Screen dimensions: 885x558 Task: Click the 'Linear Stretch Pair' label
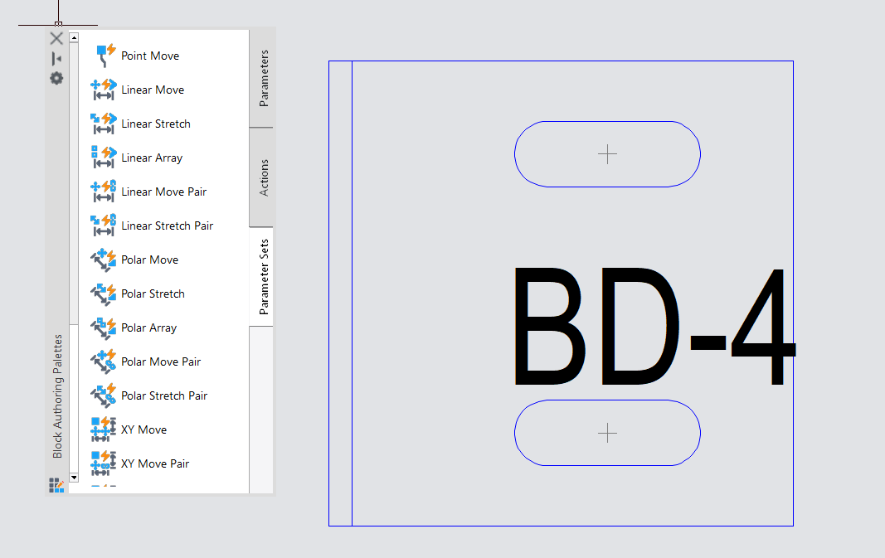(167, 226)
